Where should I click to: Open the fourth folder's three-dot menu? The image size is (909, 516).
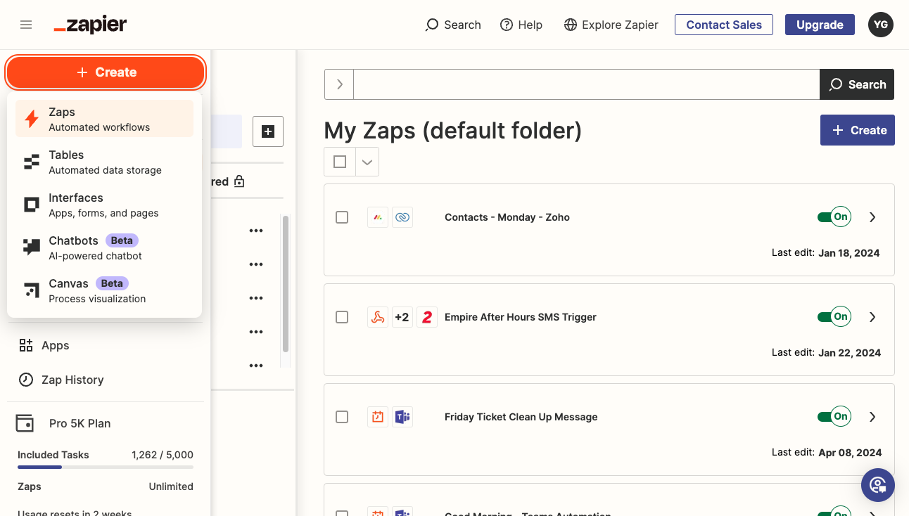pyautogui.click(x=256, y=332)
